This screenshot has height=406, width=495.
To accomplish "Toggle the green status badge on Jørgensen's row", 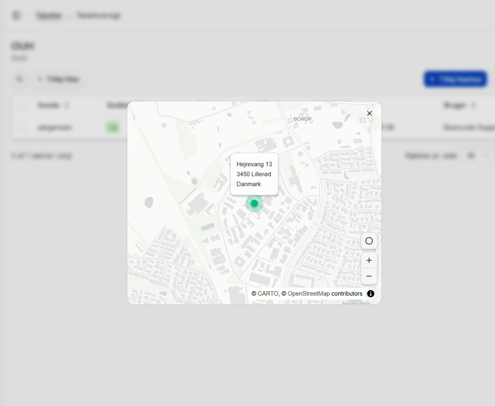I will tap(112, 127).
